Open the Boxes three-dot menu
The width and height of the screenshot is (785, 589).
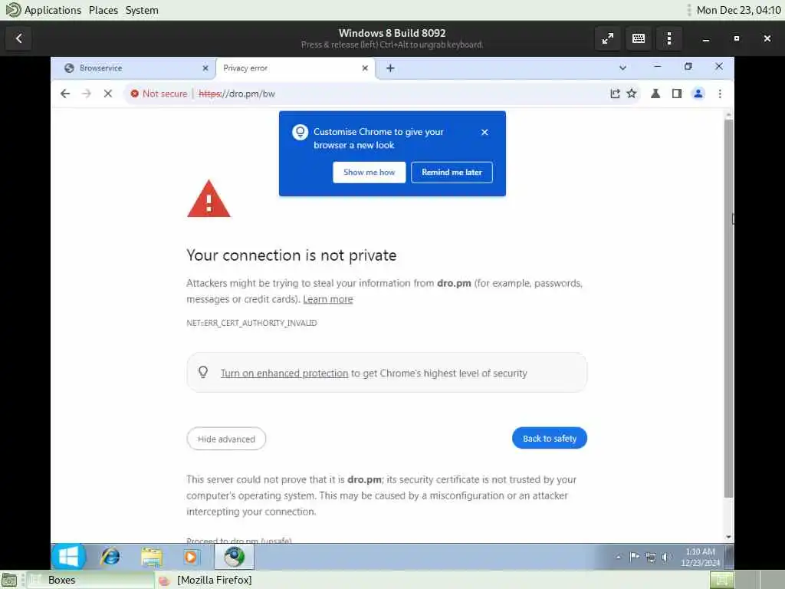coord(669,38)
